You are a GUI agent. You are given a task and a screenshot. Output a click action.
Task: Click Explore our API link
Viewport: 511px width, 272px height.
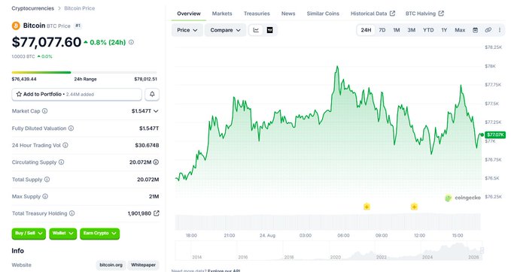(224, 270)
